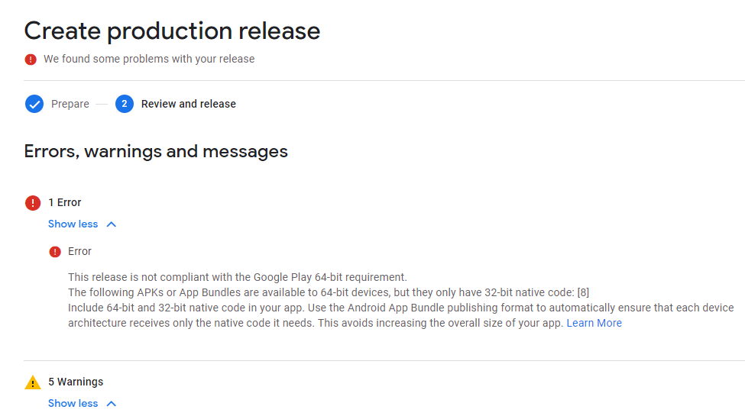Open the Learn More link
The image size is (745, 416).
tap(594, 323)
